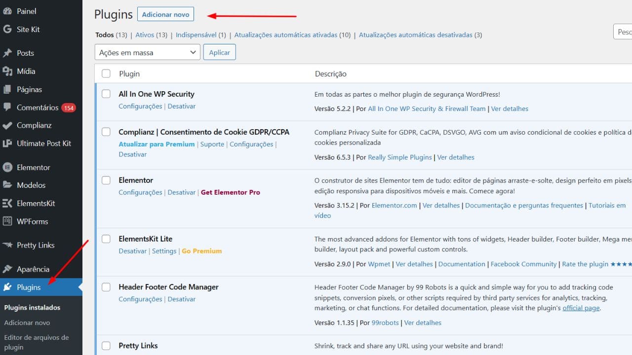Click the Adicionar novo button
This screenshot has width=632, height=355.
166,14
